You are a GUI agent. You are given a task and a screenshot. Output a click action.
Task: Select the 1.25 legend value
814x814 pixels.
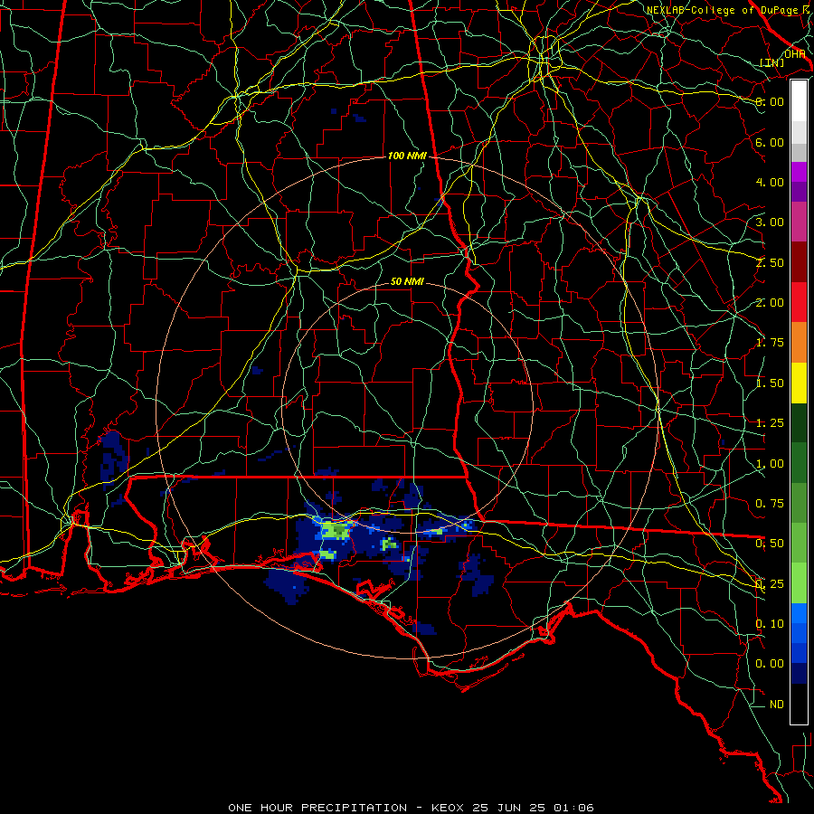click(770, 423)
